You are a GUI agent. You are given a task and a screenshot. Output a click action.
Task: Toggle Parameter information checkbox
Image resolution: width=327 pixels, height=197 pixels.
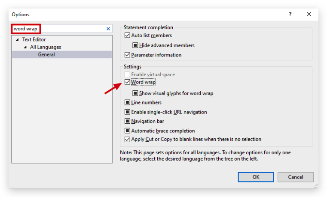127,55
